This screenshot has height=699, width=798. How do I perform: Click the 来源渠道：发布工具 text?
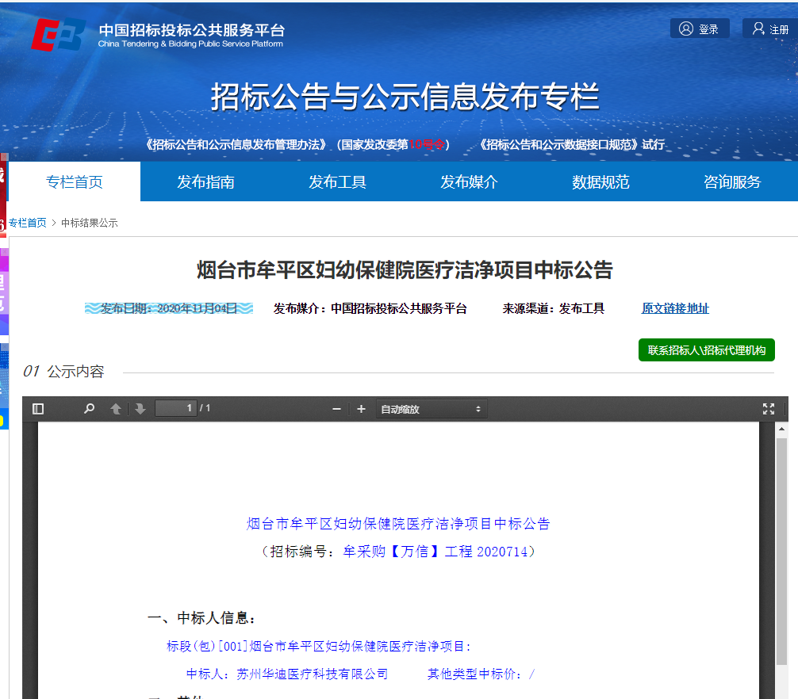click(553, 308)
